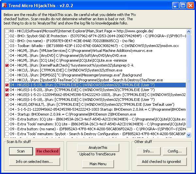Screen dimensions: 196x174
Task: Click the results list scrollbar thumb
Action: [x=188, y=81]
